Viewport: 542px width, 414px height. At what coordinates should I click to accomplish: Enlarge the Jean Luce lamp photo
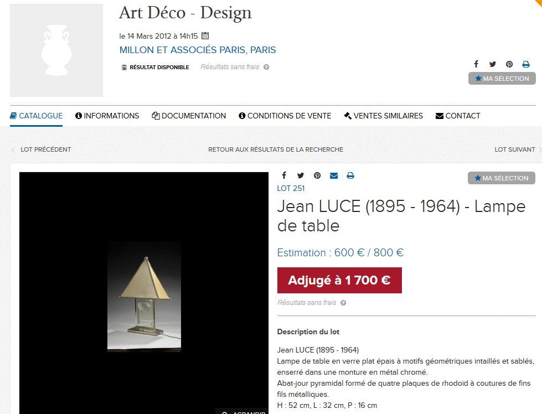[x=244, y=411]
